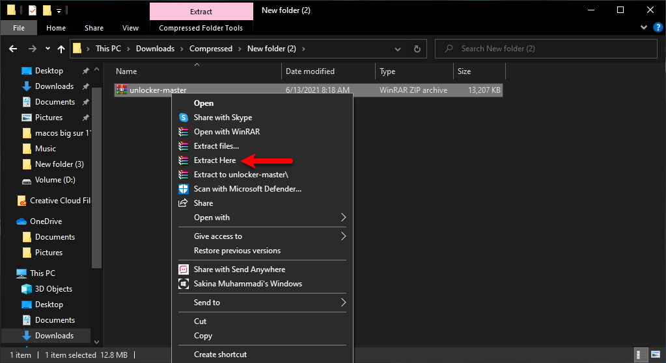Click the navigation pane scrollbar down arrow
The width and height of the screenshot is (666, 363).
[96, 342]
